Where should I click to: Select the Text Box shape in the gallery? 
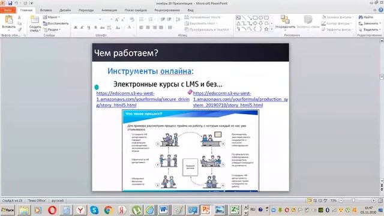click(238, 17)
